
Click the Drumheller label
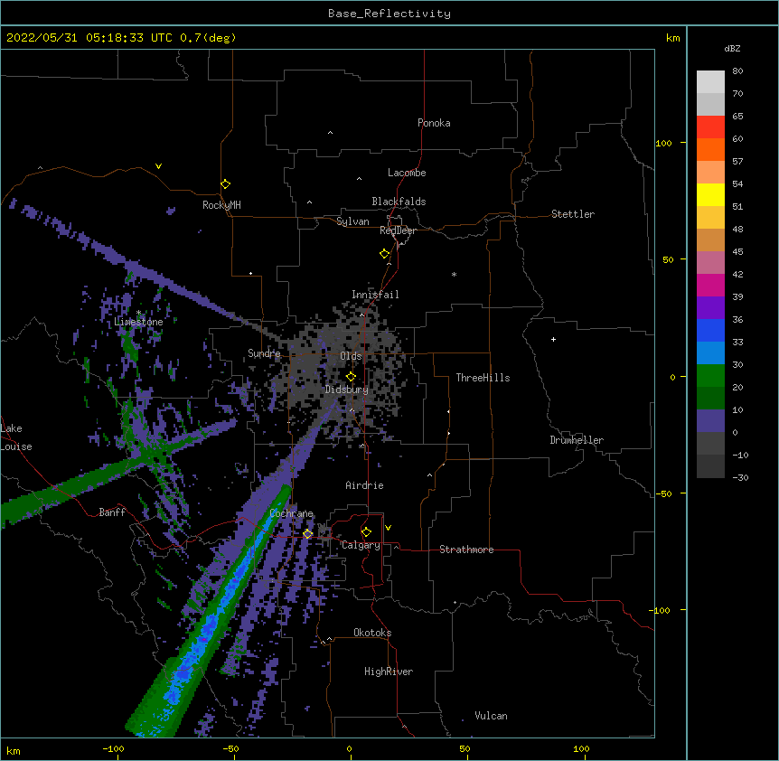tap(577, 440)
